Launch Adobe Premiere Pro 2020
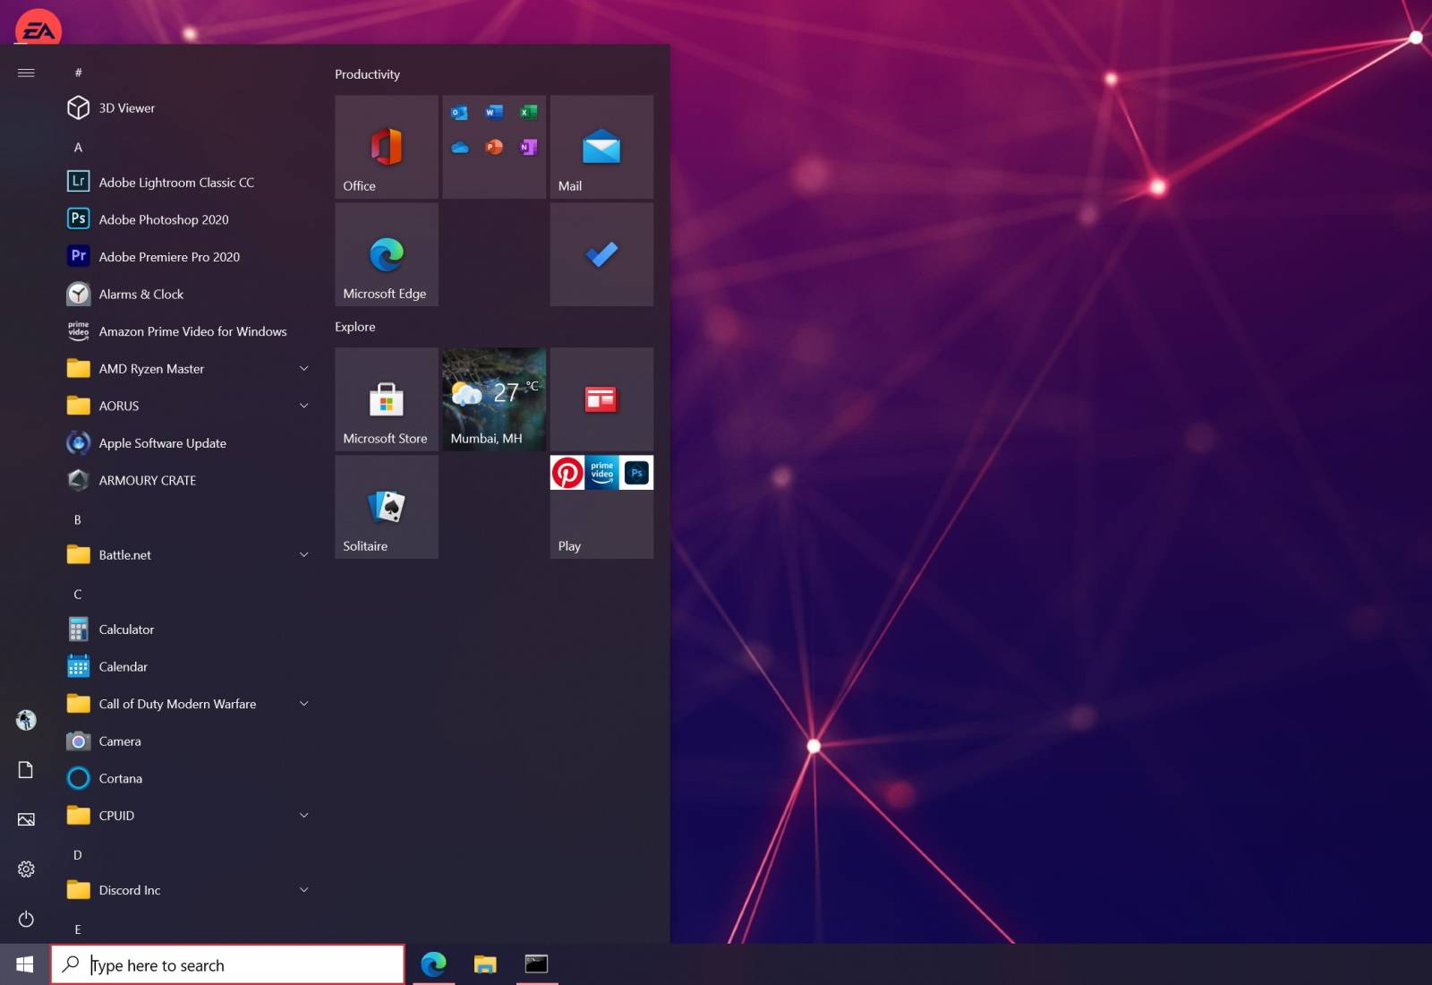Screen dimensions: 1432x985 (188, 257)
